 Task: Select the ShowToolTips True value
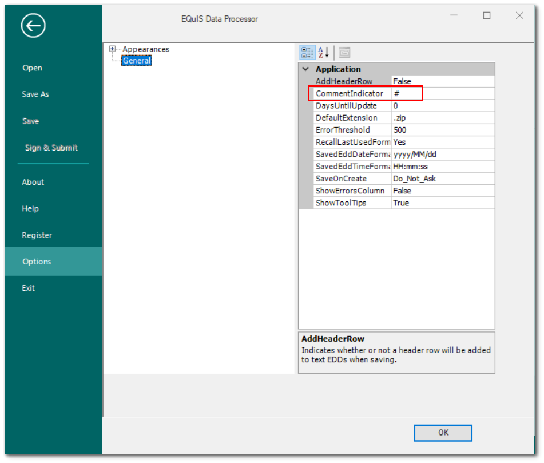click(442, 203)
